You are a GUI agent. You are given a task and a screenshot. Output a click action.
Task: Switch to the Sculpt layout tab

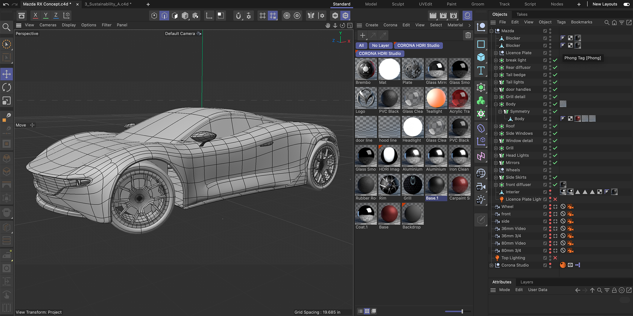(x=398, y=4)
